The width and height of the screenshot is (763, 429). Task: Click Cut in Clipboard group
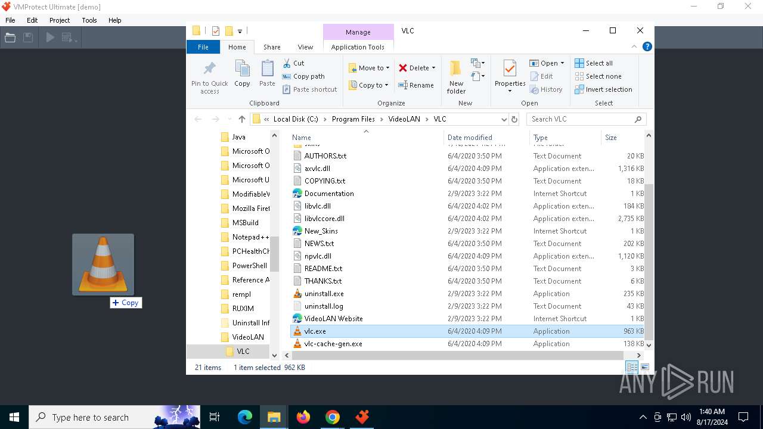coord(293,63)
